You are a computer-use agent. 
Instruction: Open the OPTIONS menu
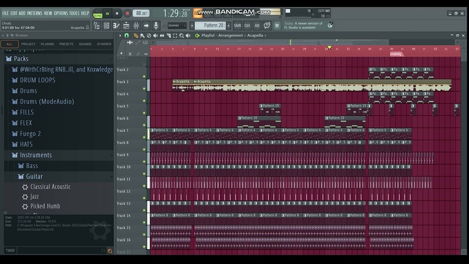coord(61,13)
